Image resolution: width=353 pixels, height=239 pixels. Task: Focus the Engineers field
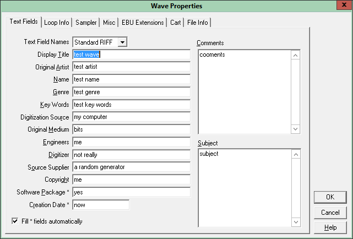[x=132, y=142]
